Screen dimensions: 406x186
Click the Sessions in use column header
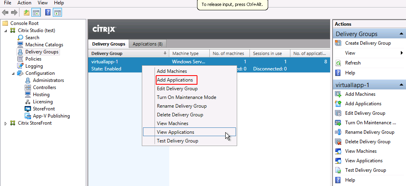point(270,53)
